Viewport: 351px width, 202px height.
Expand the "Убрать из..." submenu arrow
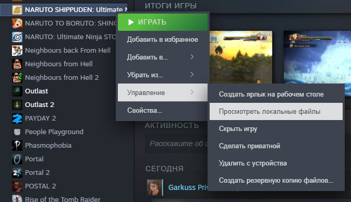192,74
